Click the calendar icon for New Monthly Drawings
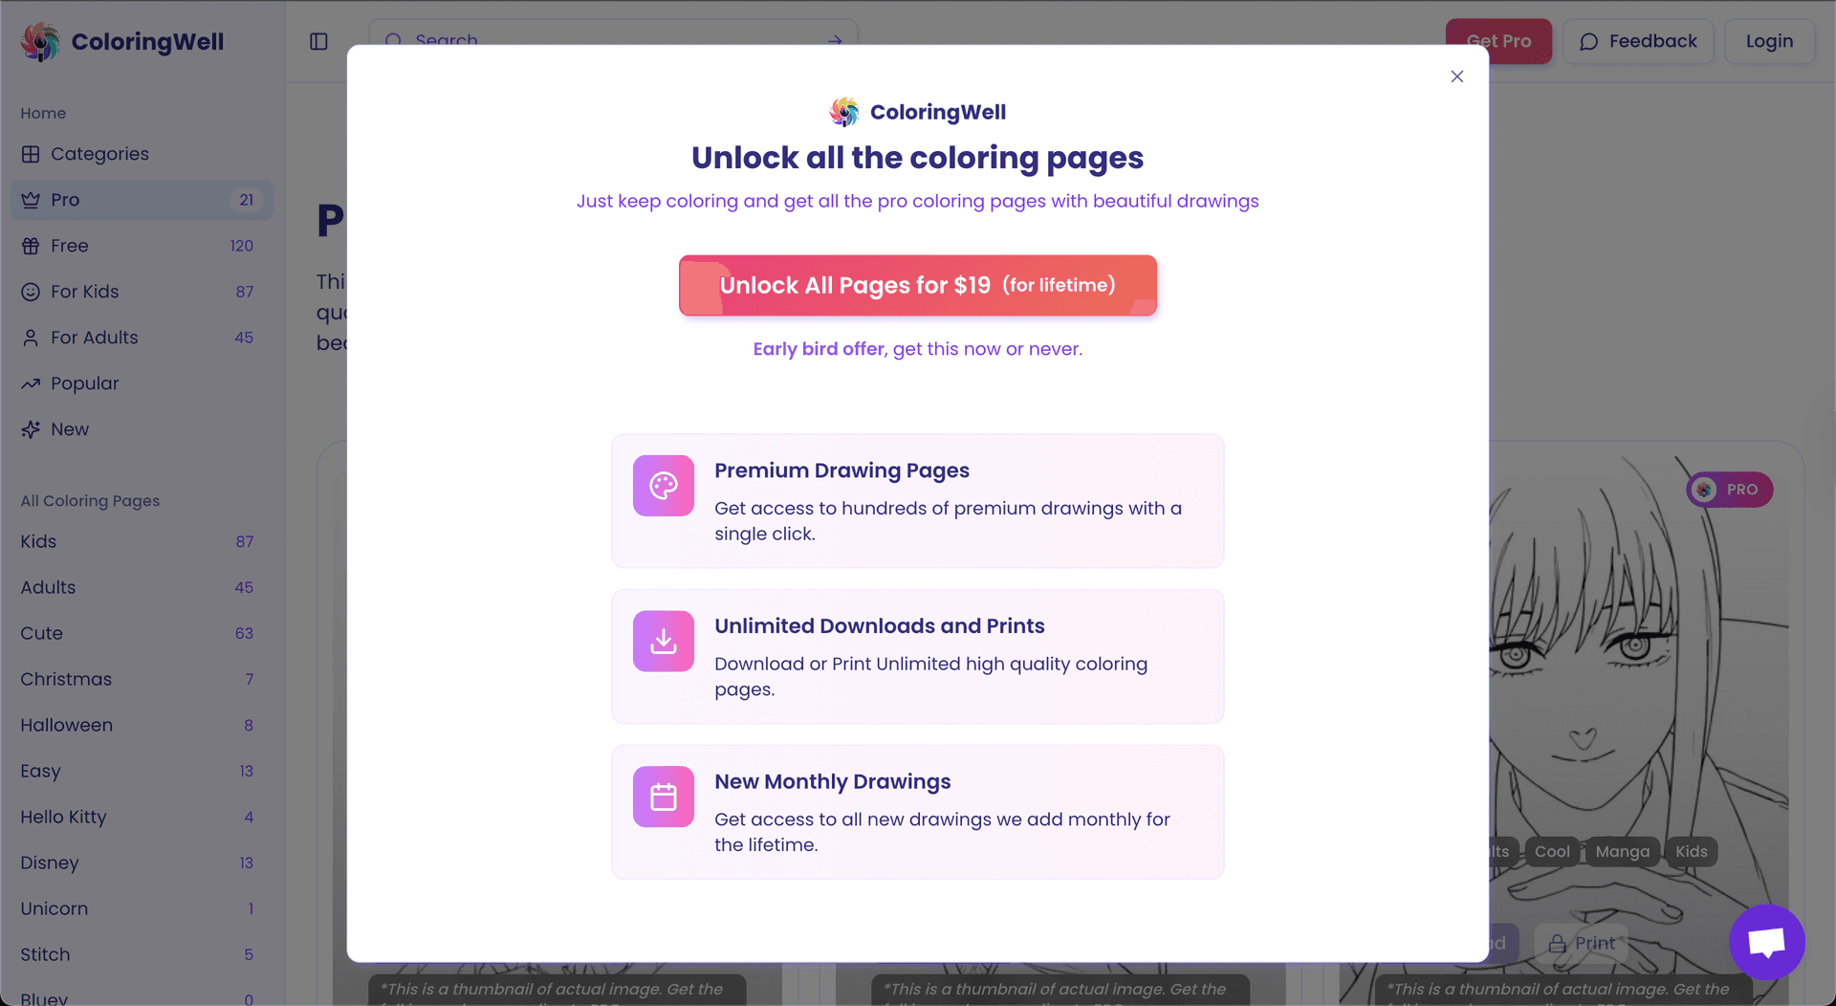Screen dimensions: 1836x1006 [x=664, y=797]
